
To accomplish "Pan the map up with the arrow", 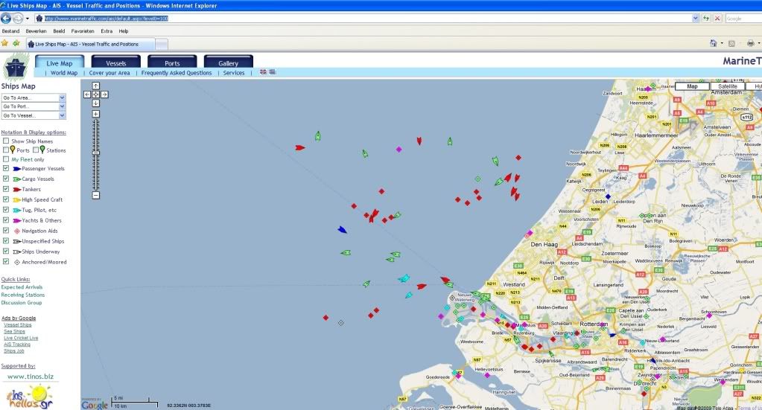I will [96, 86].
